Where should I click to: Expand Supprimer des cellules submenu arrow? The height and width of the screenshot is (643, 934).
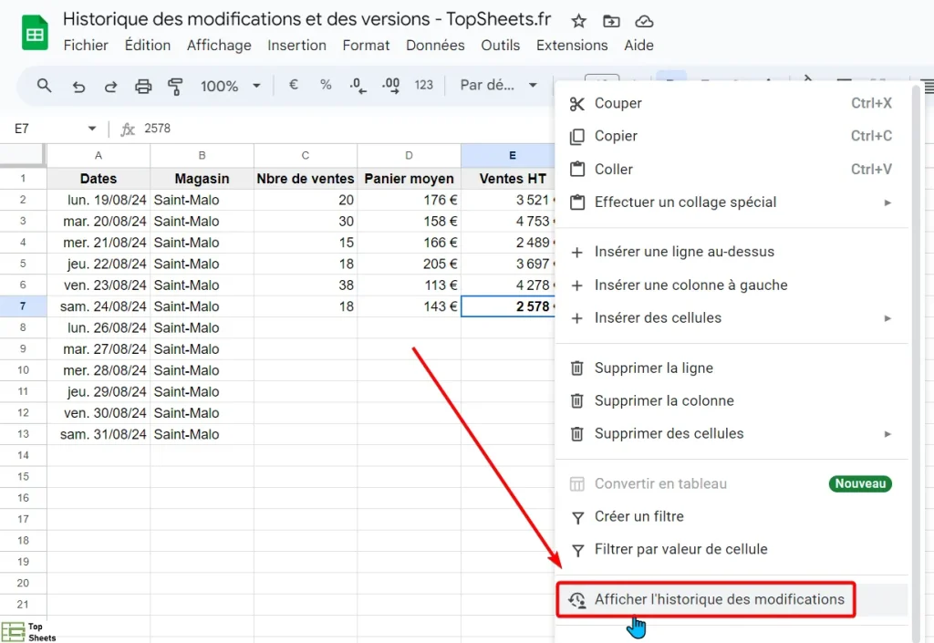click(887, 433)
